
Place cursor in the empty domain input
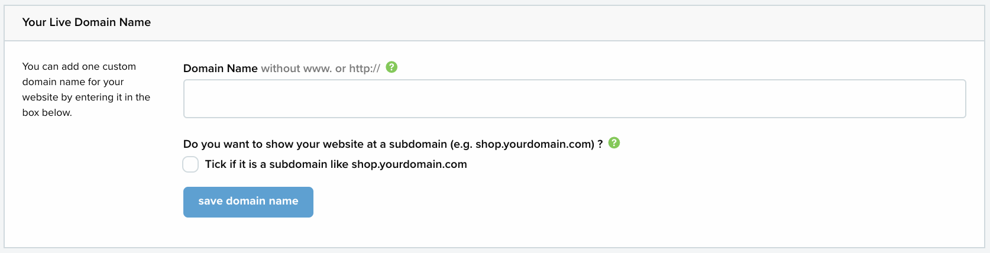(x=574, y=99)
